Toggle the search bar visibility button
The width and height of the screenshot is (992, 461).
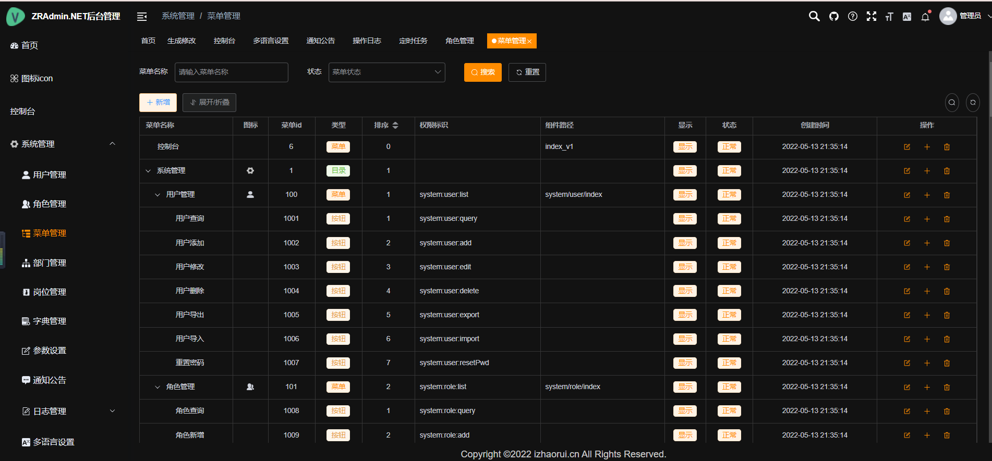[952, 103]
